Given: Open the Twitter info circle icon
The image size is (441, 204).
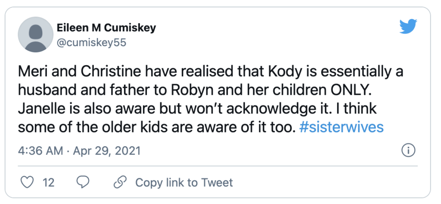Looking at the screenshot, I should 408,151.
